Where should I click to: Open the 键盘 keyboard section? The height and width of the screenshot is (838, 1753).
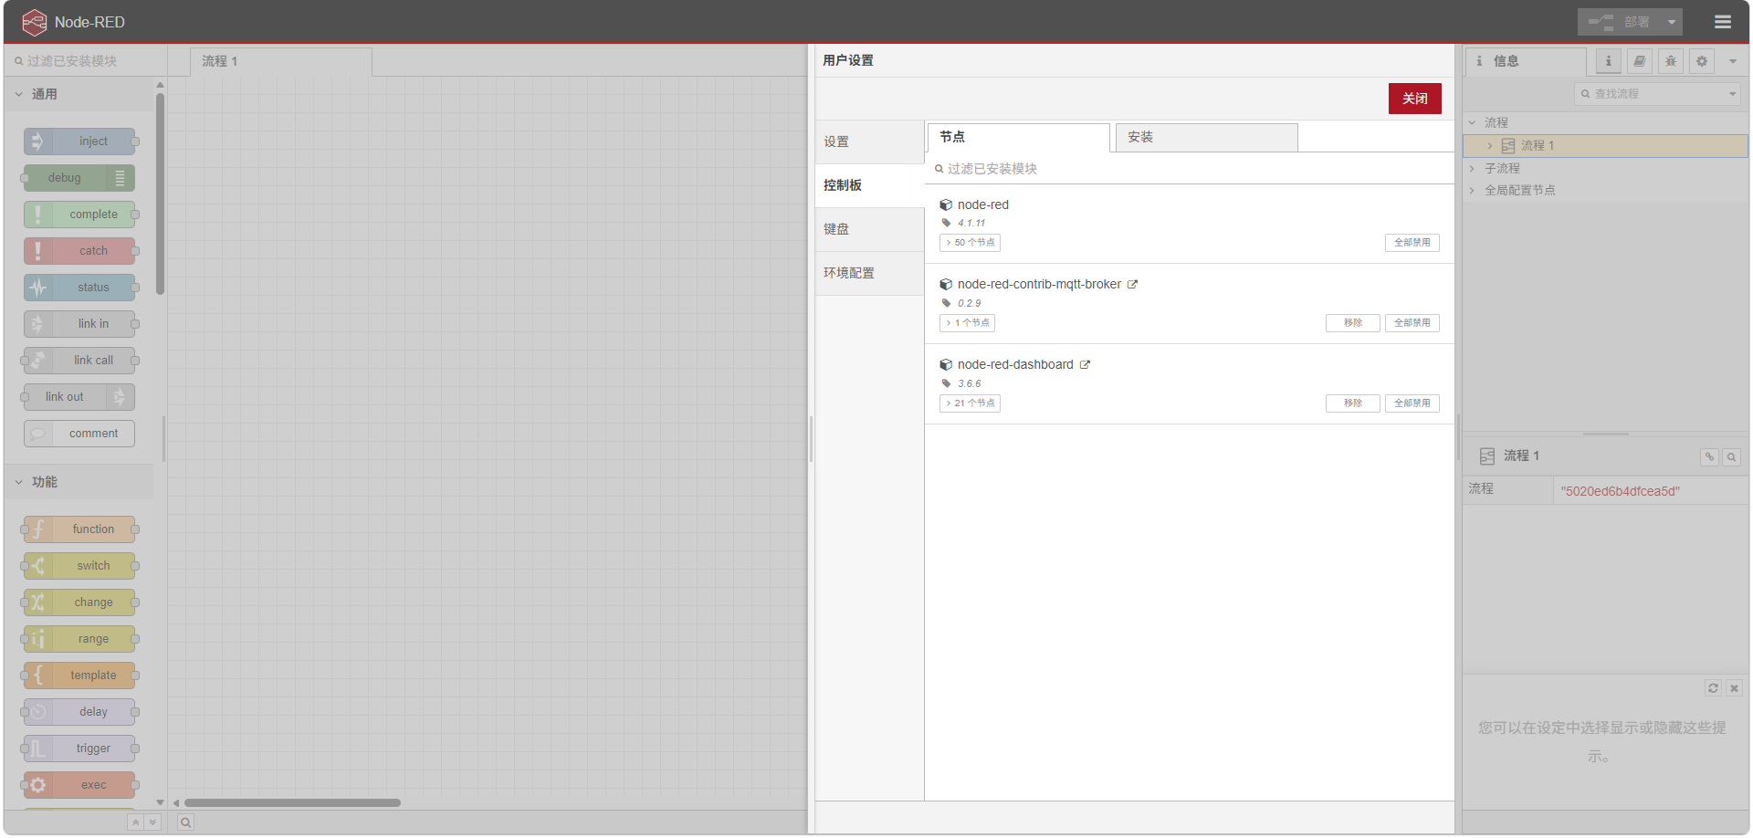(x=869, y=230)
